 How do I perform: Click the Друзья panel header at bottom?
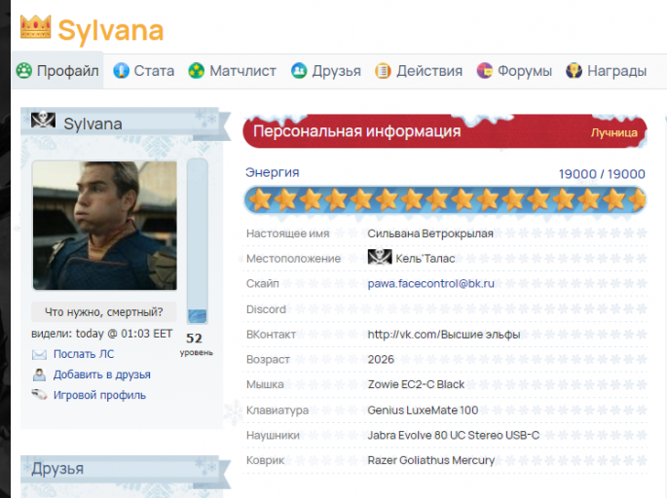point(120,468)
